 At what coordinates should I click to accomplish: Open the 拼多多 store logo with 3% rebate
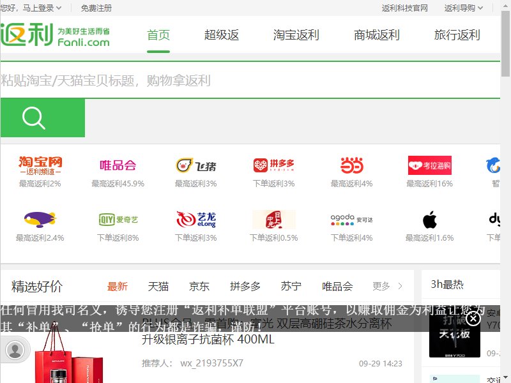(274, 165)
